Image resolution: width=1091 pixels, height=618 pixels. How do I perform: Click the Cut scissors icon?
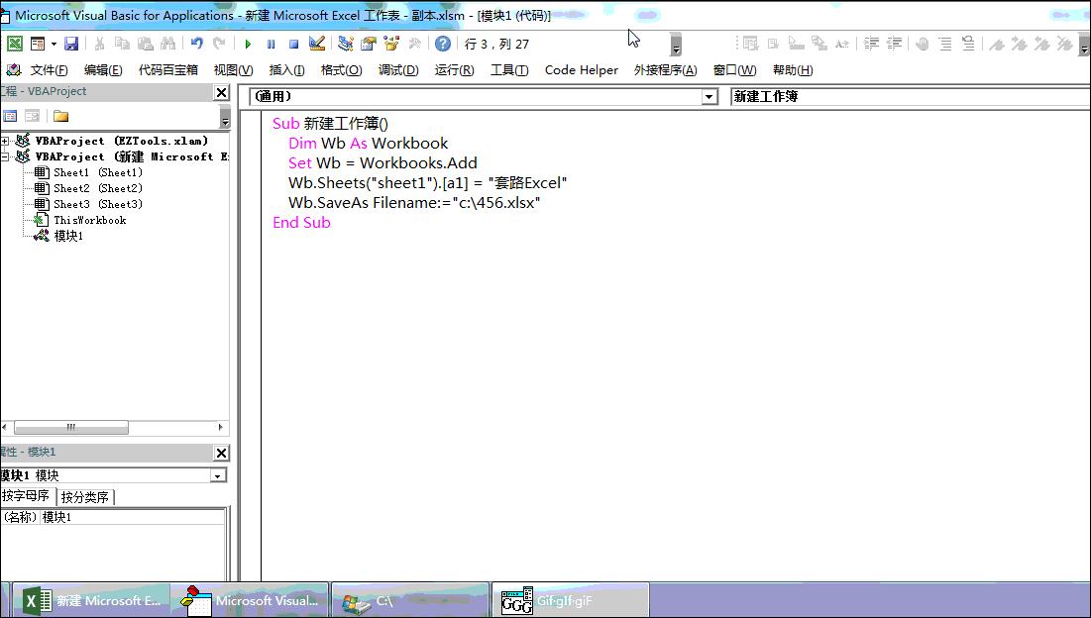[x=99, y=44]
